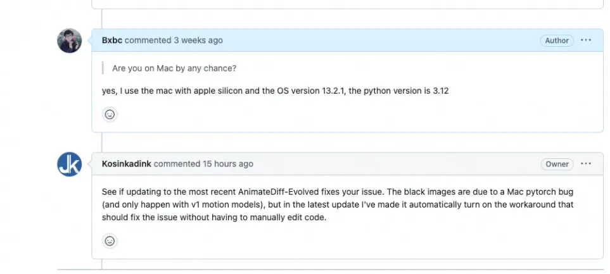This screenshot has height=274, width=610.
Task: Open the '15 hours ago' permalink
Action: point(228,164)
